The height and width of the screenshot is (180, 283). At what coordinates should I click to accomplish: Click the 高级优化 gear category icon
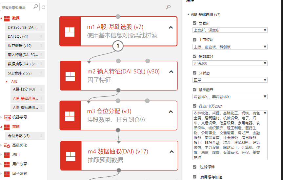coord(7,145)
